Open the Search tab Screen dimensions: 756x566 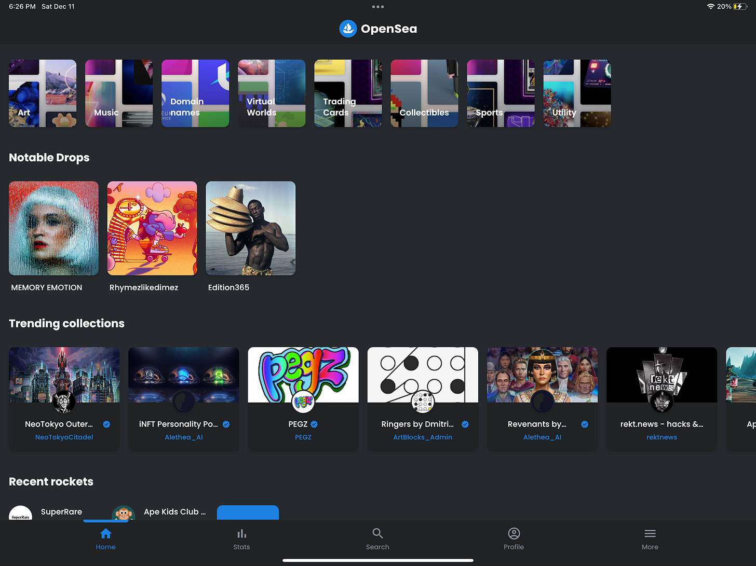(377, 540)
